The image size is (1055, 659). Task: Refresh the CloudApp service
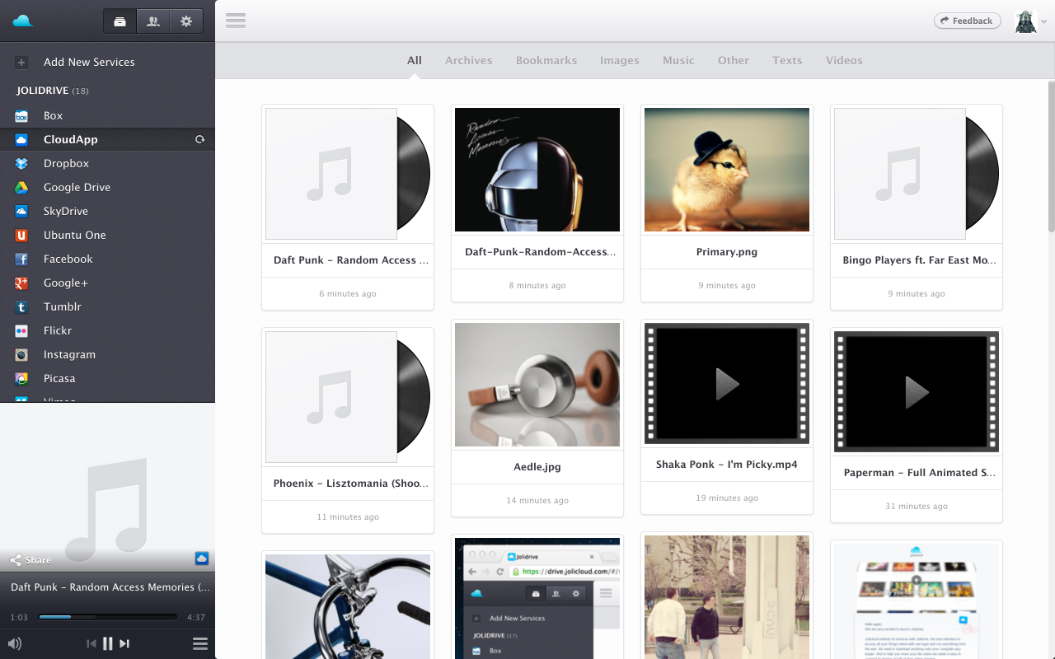[x=199, y=140]
